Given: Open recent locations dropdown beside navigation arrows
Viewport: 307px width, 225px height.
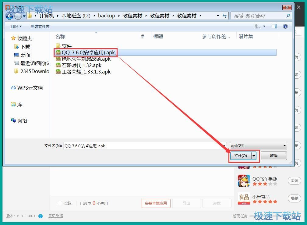Looking at the screenshot, I should 24,16.
